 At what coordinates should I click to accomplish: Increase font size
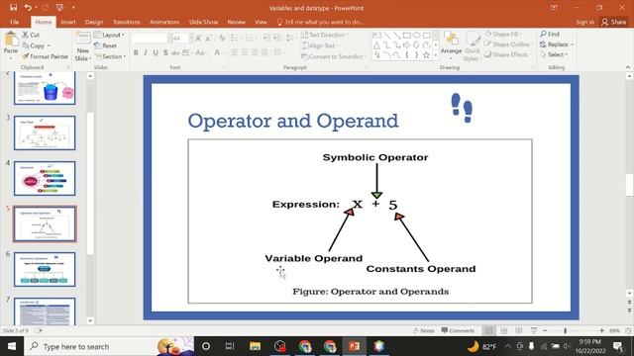198,39
